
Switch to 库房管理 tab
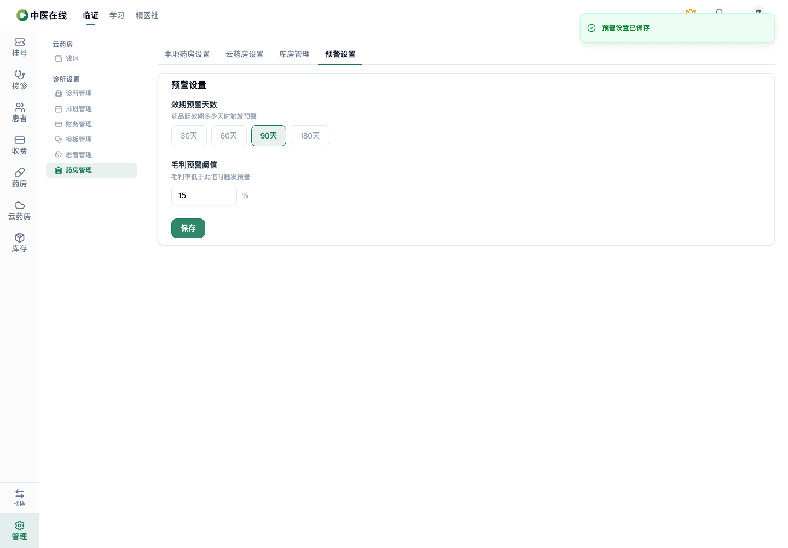point(294,54)
